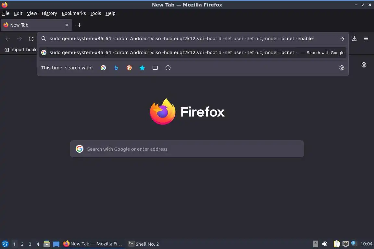Open the View menu

pos(32,13)
